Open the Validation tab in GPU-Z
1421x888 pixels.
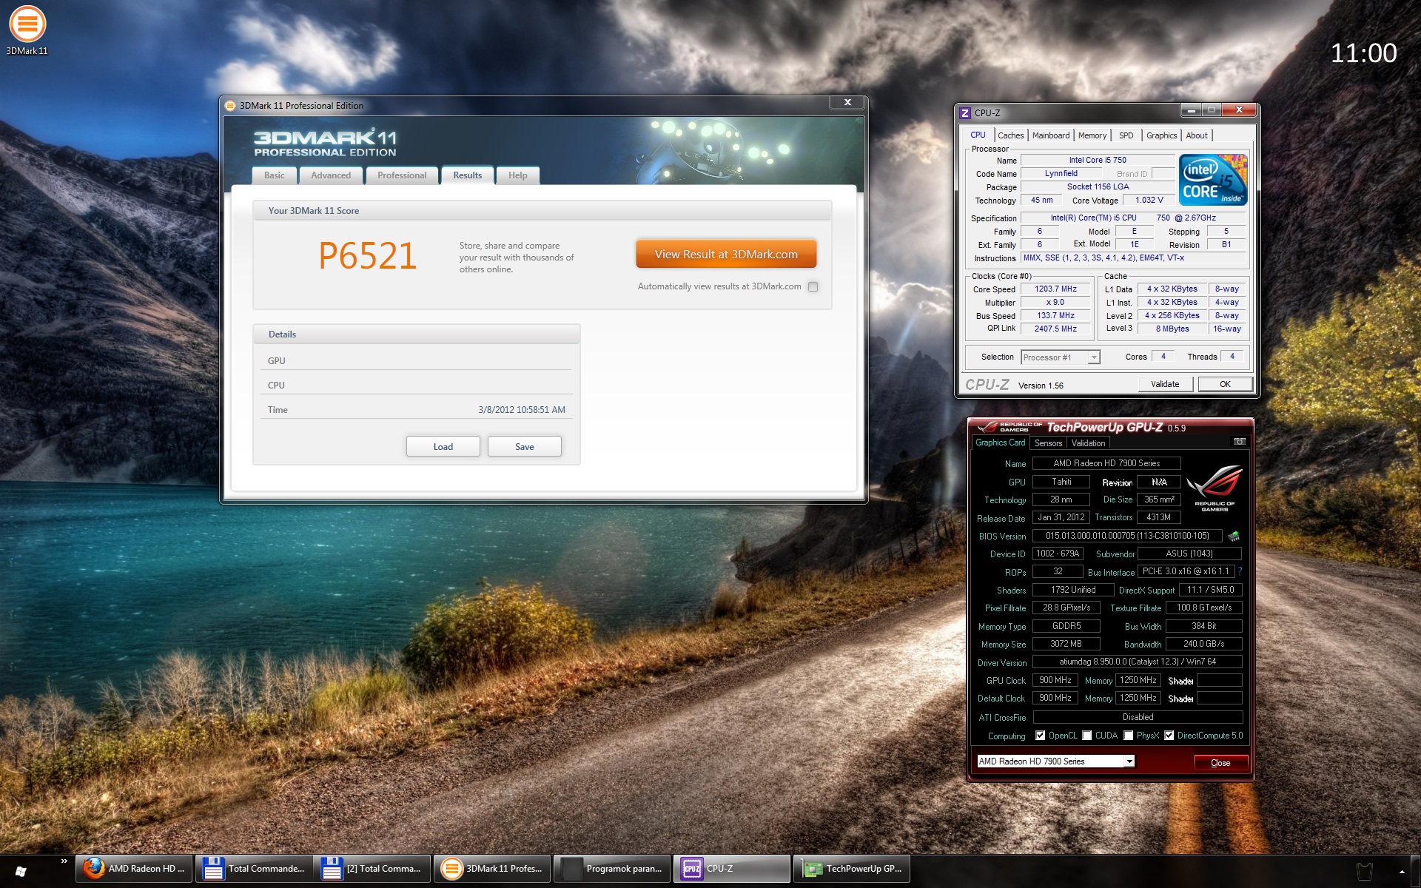point(1088,443)
